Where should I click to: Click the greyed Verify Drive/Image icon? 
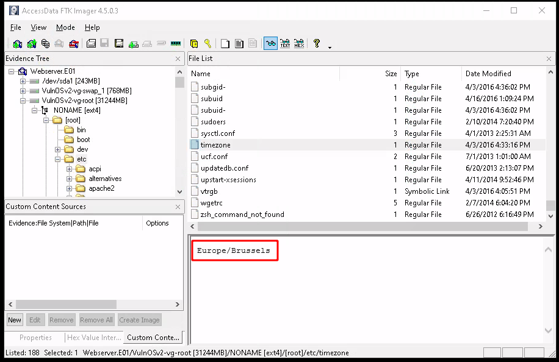[161, 43]
